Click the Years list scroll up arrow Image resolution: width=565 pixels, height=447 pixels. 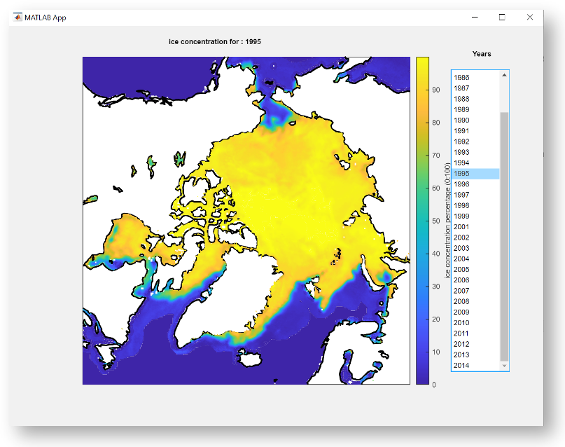point(503,74)
